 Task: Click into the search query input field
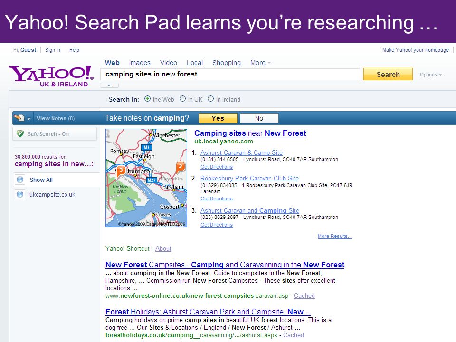(230, 74)
